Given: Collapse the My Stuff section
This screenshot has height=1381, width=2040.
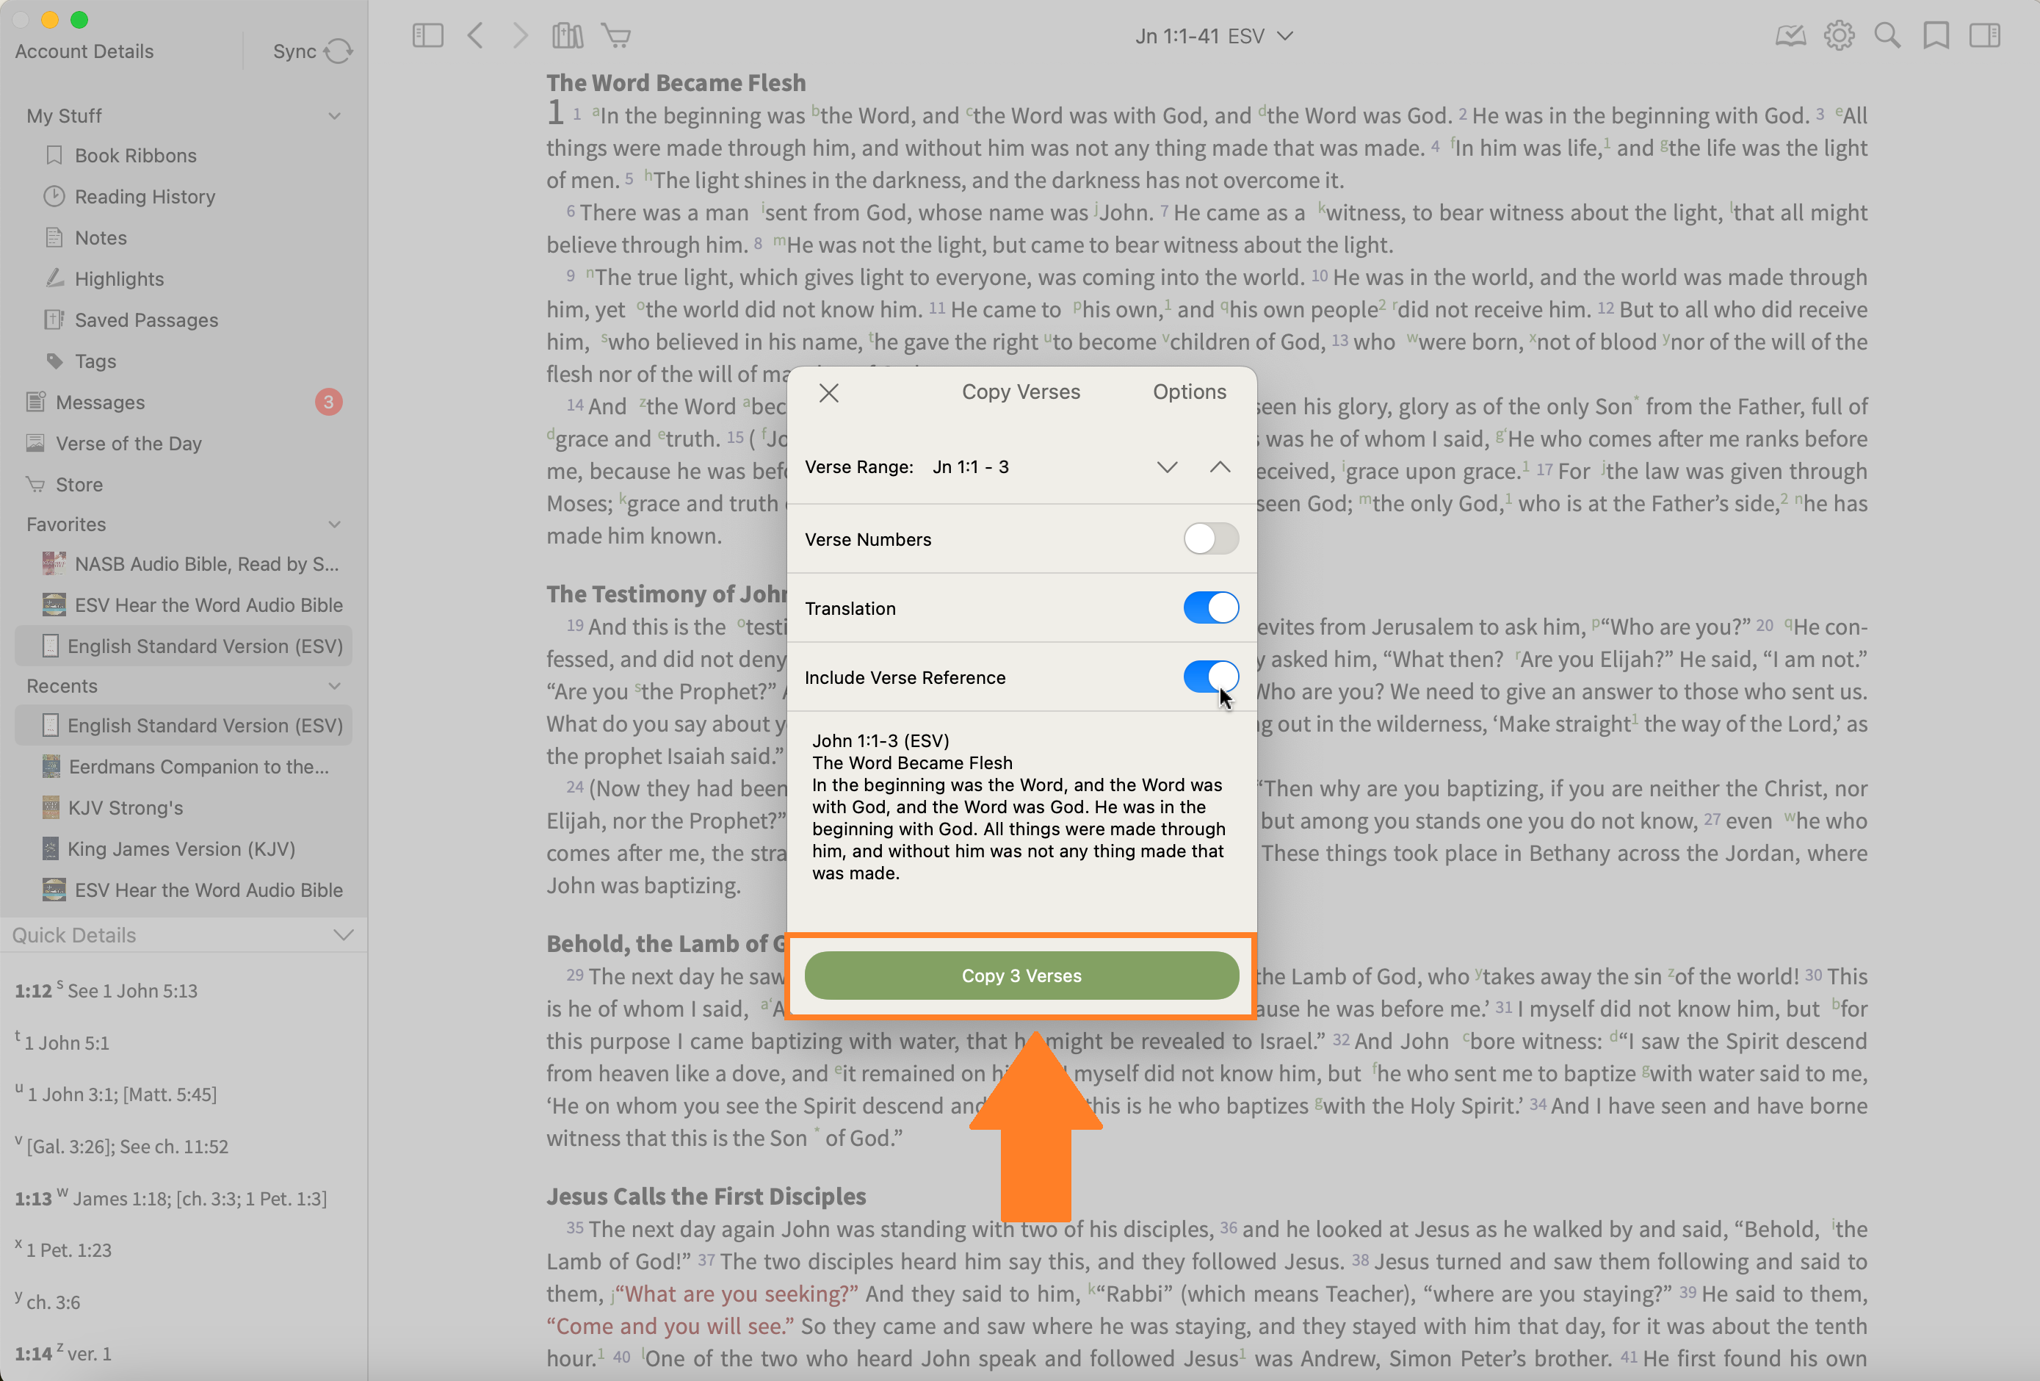Looking at the screenshot, I should click(334, 116).
